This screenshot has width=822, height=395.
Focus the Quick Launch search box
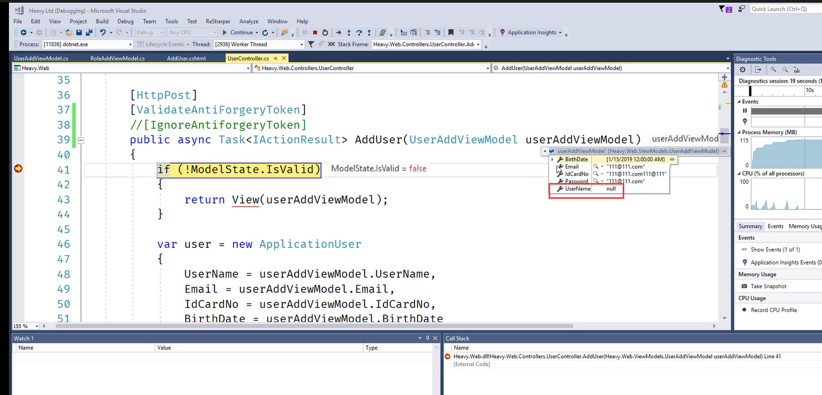pos(785,9)
